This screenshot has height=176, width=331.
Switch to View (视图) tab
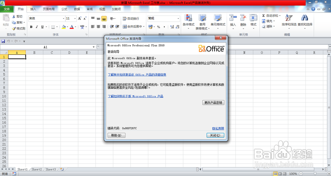[x=102, y=9]
